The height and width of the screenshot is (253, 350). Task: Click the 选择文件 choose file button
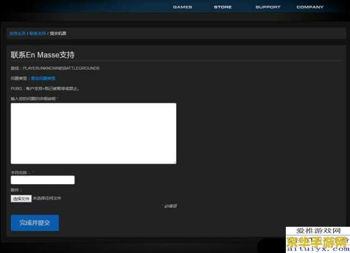(21, 199)
